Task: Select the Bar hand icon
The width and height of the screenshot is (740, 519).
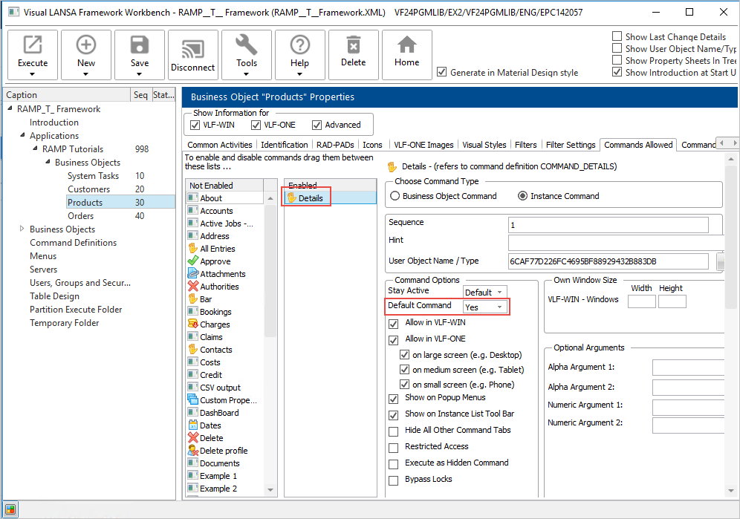Action: point(193,298)
